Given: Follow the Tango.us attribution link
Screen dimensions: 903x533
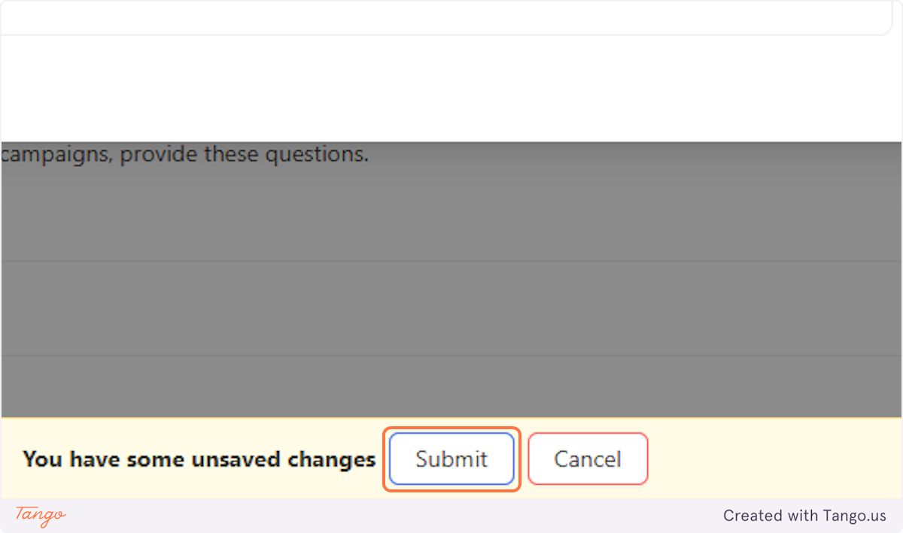Looking at the screenshot, I should [x=804, y=516].
